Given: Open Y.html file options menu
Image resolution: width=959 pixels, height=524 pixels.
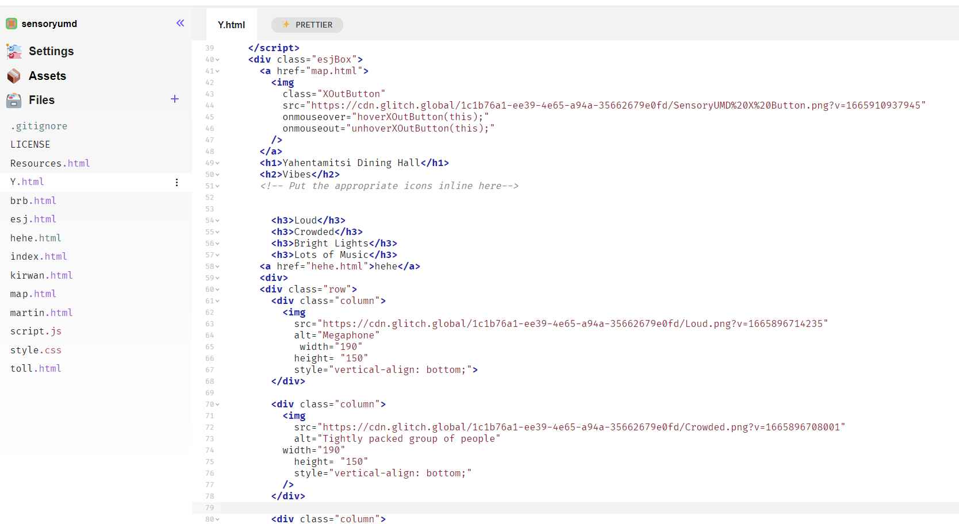Looking at the screenshot, I should pyautogui.click(x=177, y=182).
